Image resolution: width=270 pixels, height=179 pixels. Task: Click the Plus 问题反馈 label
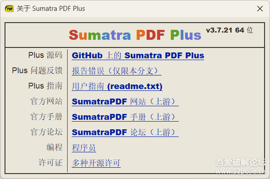tap(37, 71)
